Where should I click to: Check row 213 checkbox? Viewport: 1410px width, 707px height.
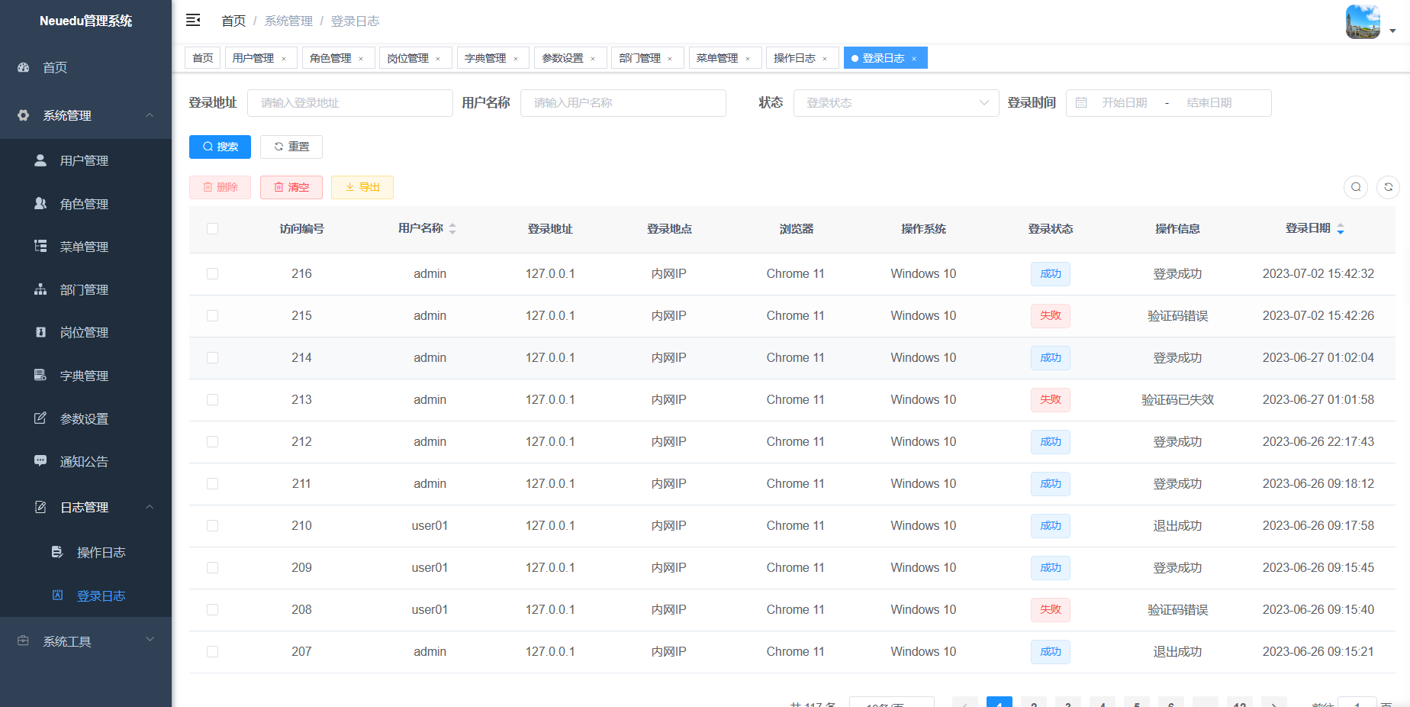coord(212,400)
